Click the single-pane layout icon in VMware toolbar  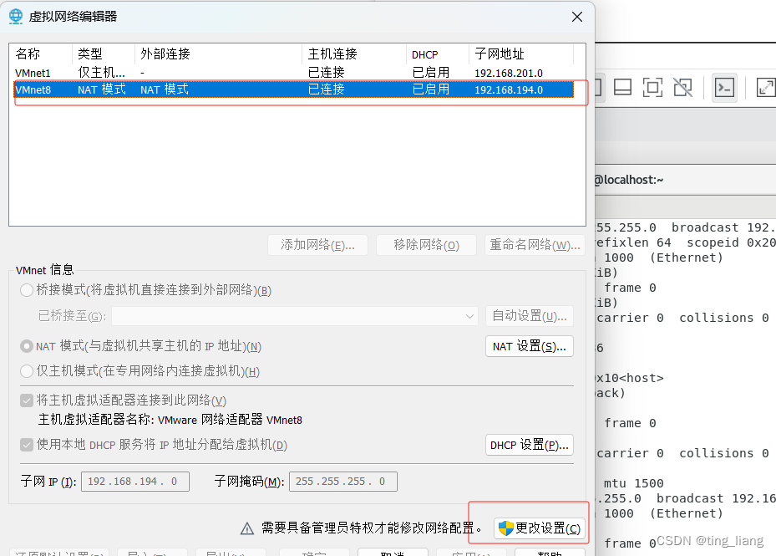click(622, 88)
